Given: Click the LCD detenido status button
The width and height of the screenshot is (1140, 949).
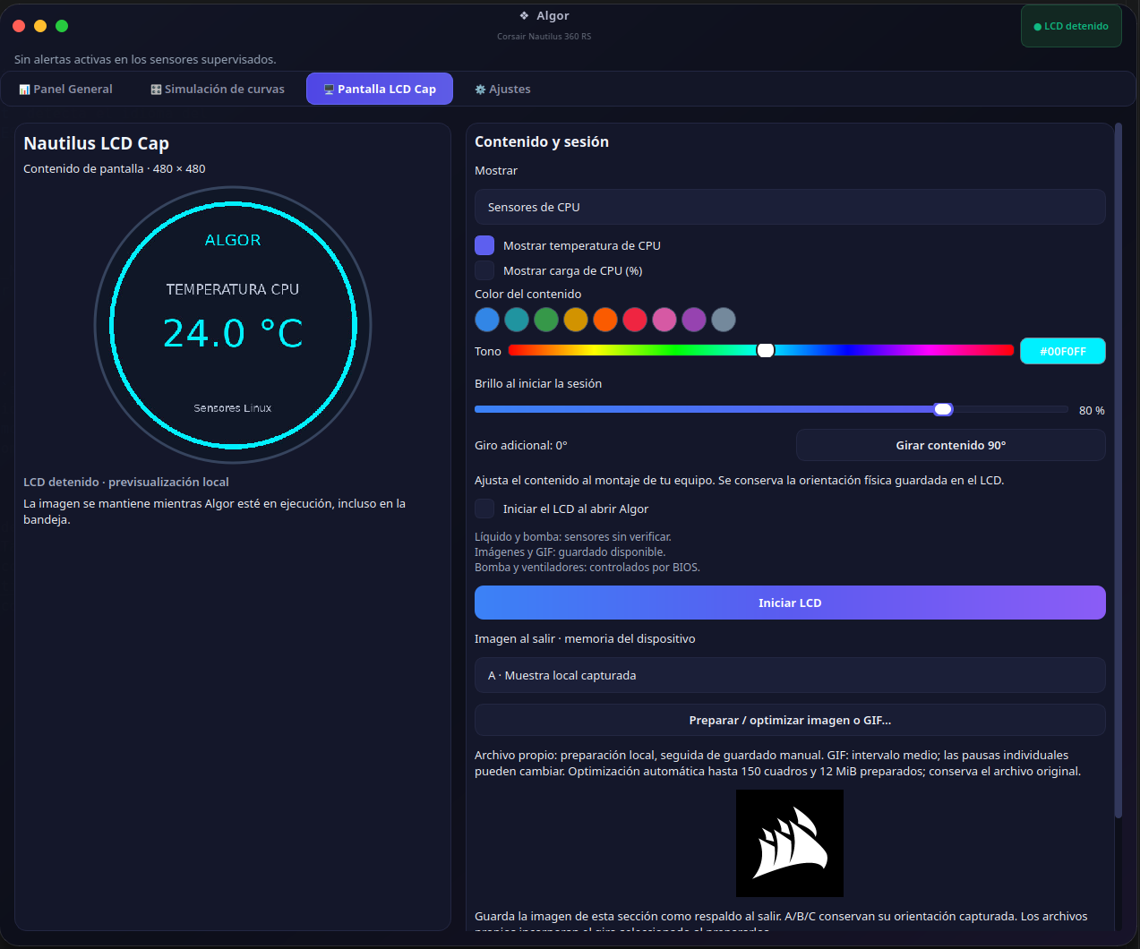Looking at the screenshot, I should (x=1071, y=26).
